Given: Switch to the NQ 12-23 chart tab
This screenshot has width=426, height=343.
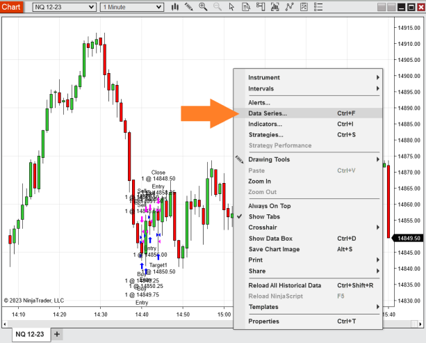Looking at the screenshot, I should 31,334.
